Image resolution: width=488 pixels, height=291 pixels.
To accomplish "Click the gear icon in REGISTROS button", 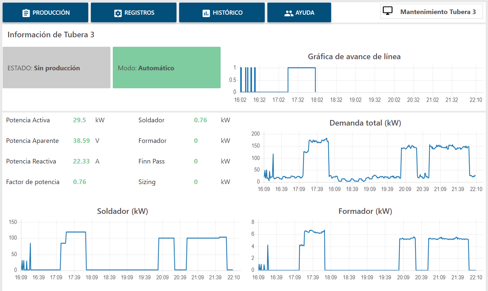I will [118, 13].
